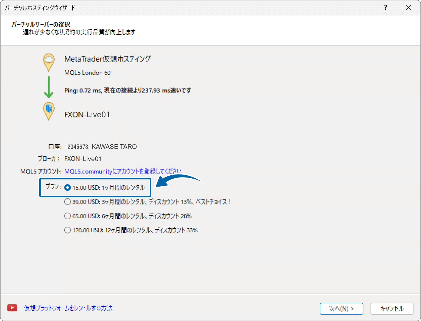Click the キャンセル cancel button
The height and width of the screenshot is (321, 421).
tap(392, 309)
